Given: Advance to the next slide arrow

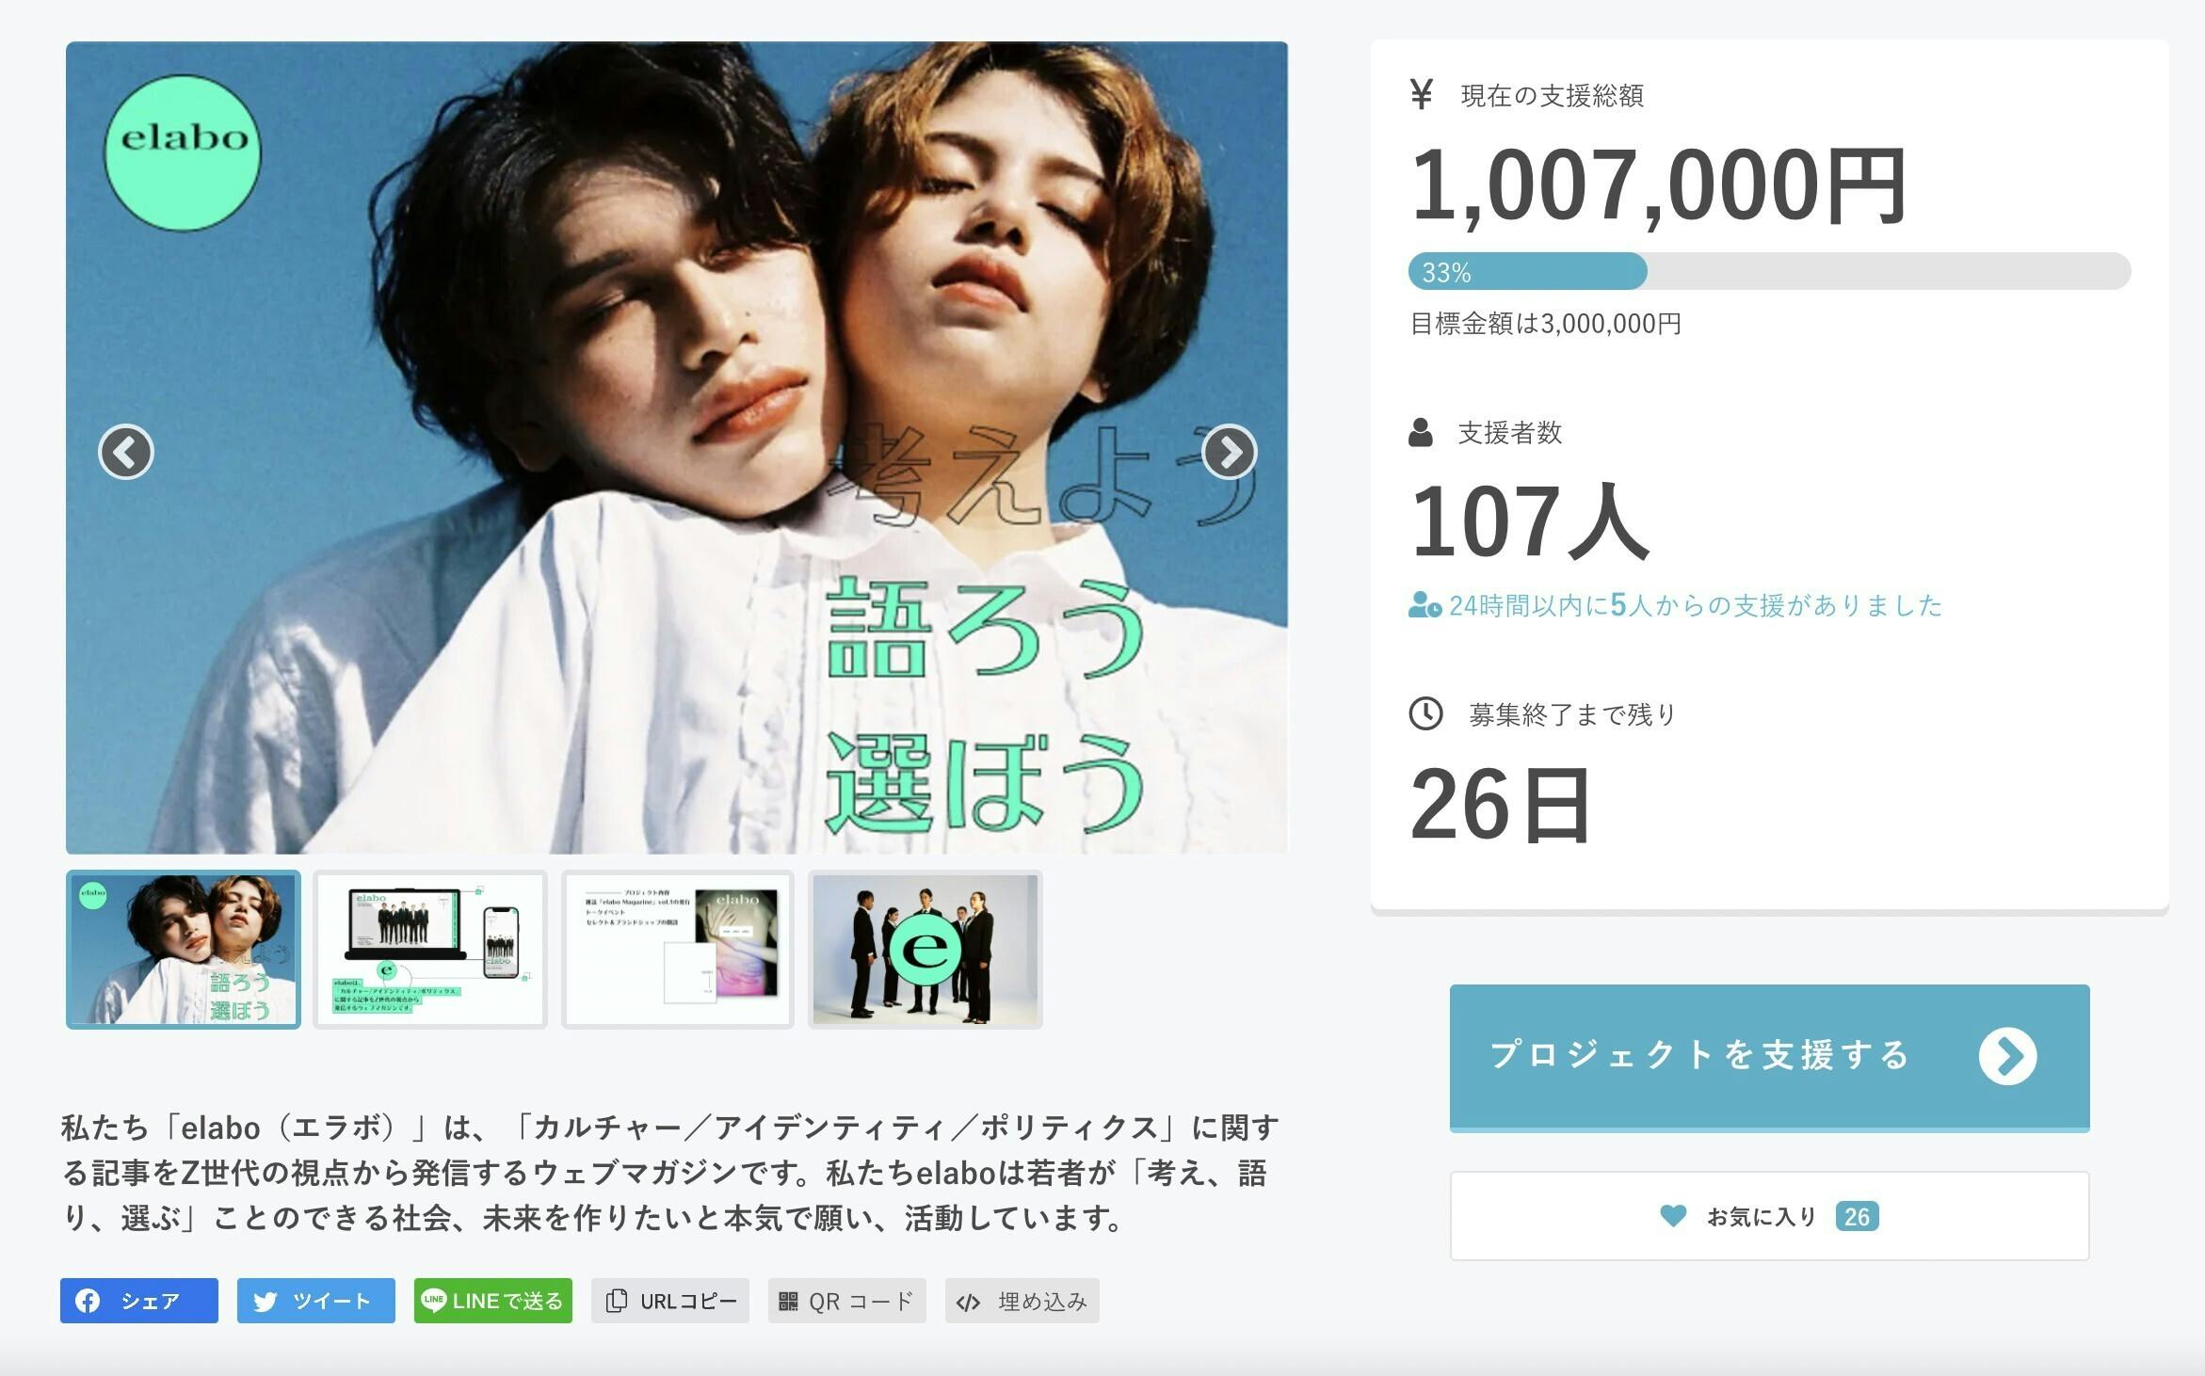Looking at the screenshot, I should (x=1230, y=453).
